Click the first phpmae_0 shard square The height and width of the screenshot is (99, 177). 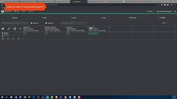tap(90, 34)
